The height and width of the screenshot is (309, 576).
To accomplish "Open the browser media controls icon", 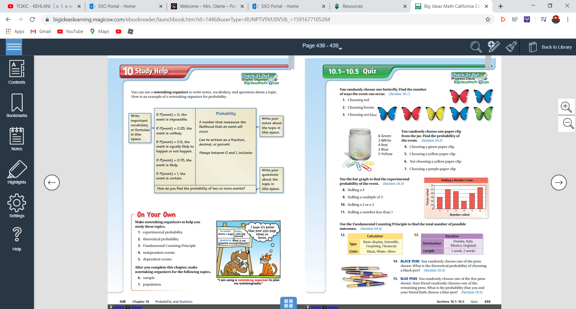I will click(x=544, y=19).
